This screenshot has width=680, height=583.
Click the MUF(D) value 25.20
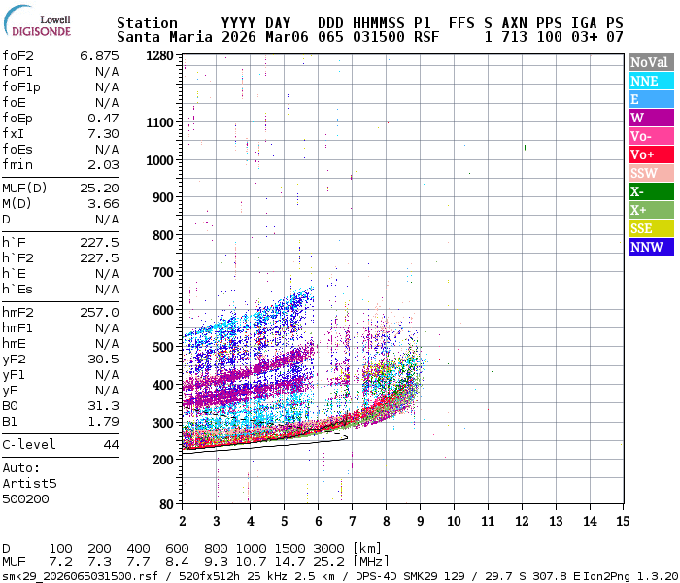(x=99, y=188)
